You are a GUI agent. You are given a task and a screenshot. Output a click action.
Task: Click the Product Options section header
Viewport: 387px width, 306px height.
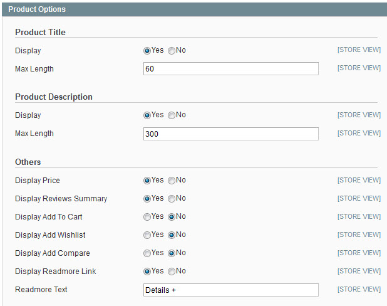pyautogui.click(x=194, y=9)
